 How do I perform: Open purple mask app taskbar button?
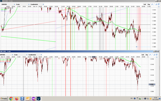pyautogui.click(x=33, y=99)
